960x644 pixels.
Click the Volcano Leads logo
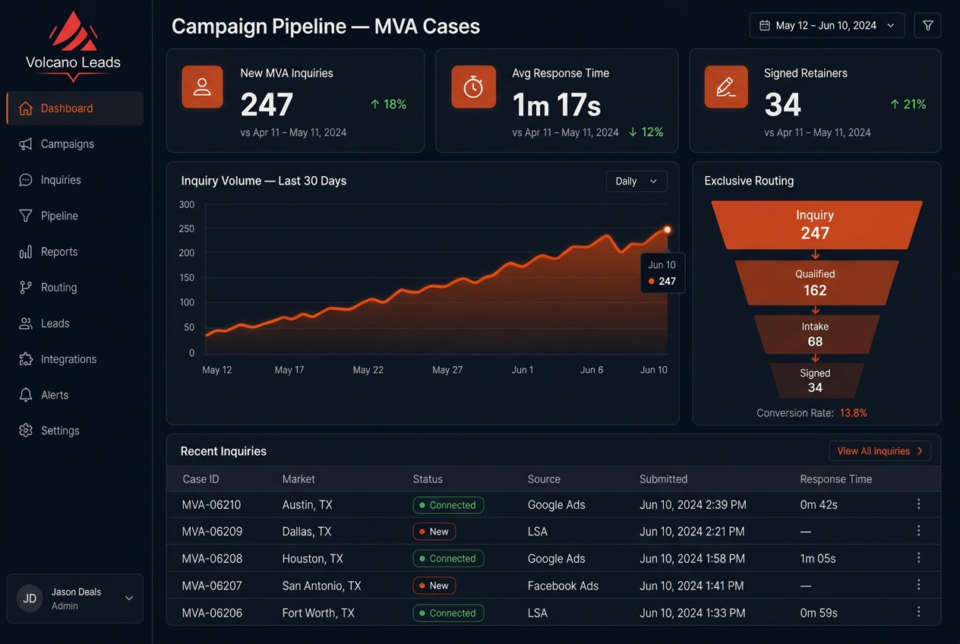click(73, 46)
